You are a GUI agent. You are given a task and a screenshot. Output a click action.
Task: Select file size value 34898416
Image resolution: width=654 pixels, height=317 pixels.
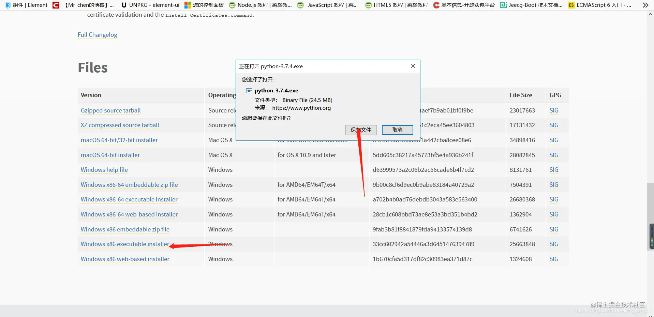coord(522,140)
